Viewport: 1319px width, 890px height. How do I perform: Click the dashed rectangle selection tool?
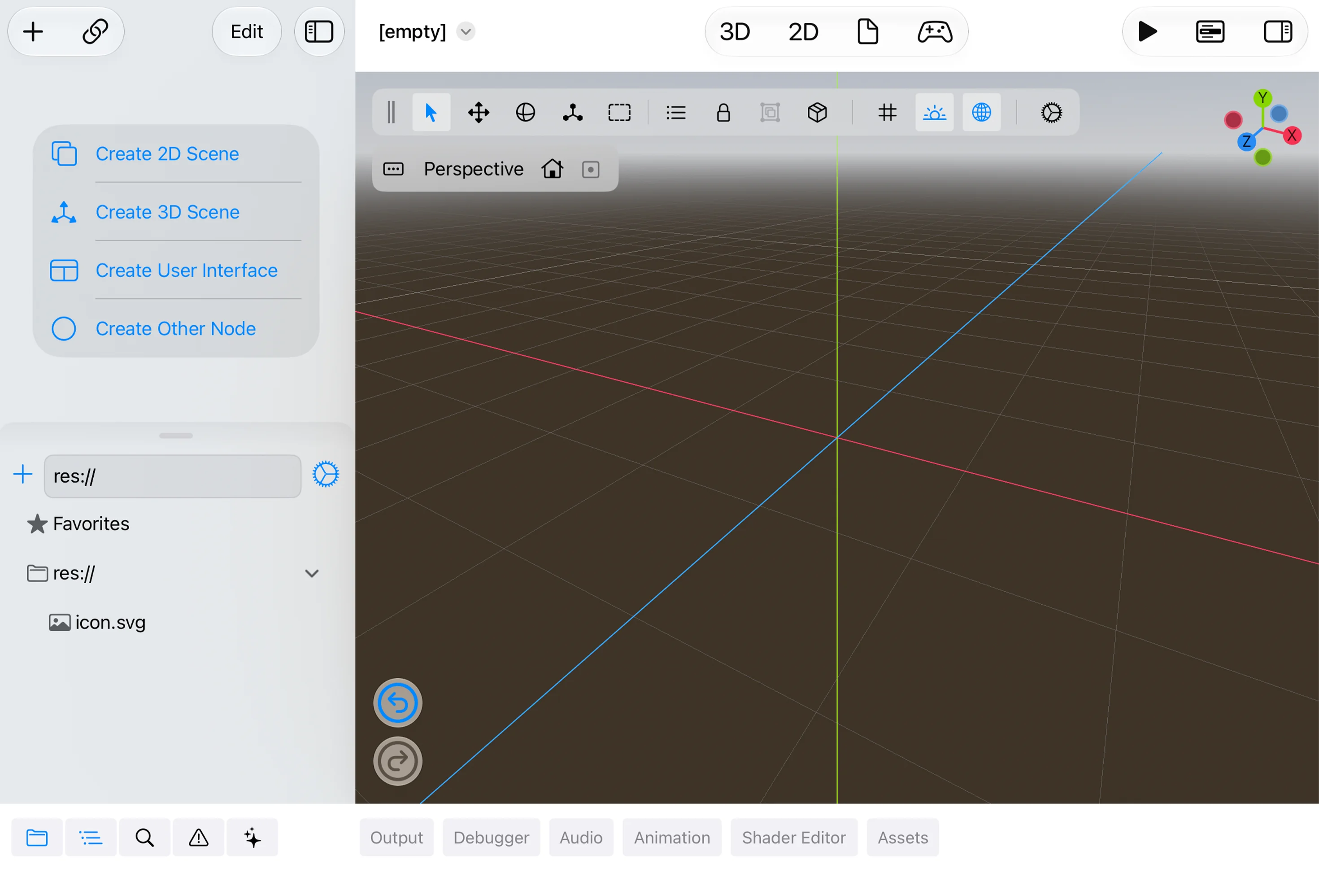click(x=619, y=113)
